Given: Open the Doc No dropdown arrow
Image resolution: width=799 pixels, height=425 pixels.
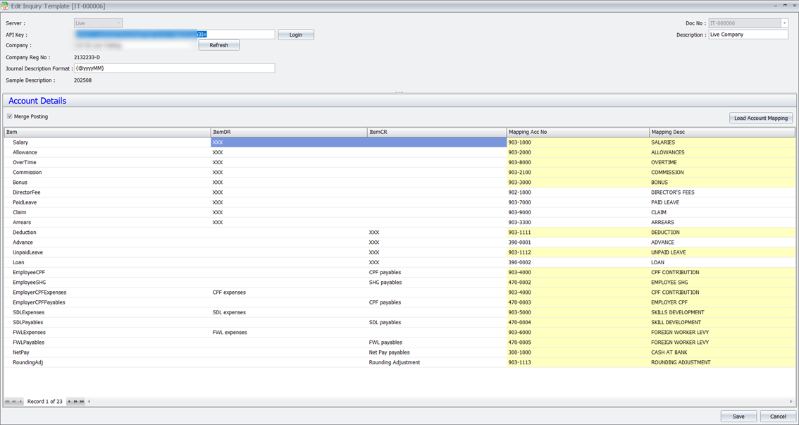Looking at the screenshot, I should [784, 23].
